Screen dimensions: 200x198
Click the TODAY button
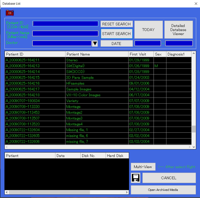[148, 30]
